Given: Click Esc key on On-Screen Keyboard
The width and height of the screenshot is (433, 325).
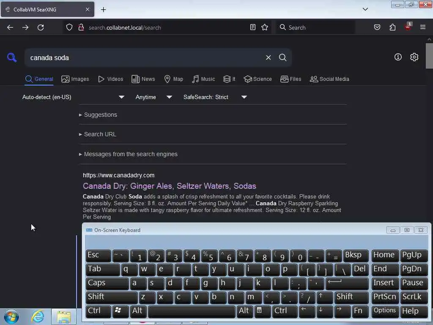Looking at the screenshot, I should click(x=98, y=256).
